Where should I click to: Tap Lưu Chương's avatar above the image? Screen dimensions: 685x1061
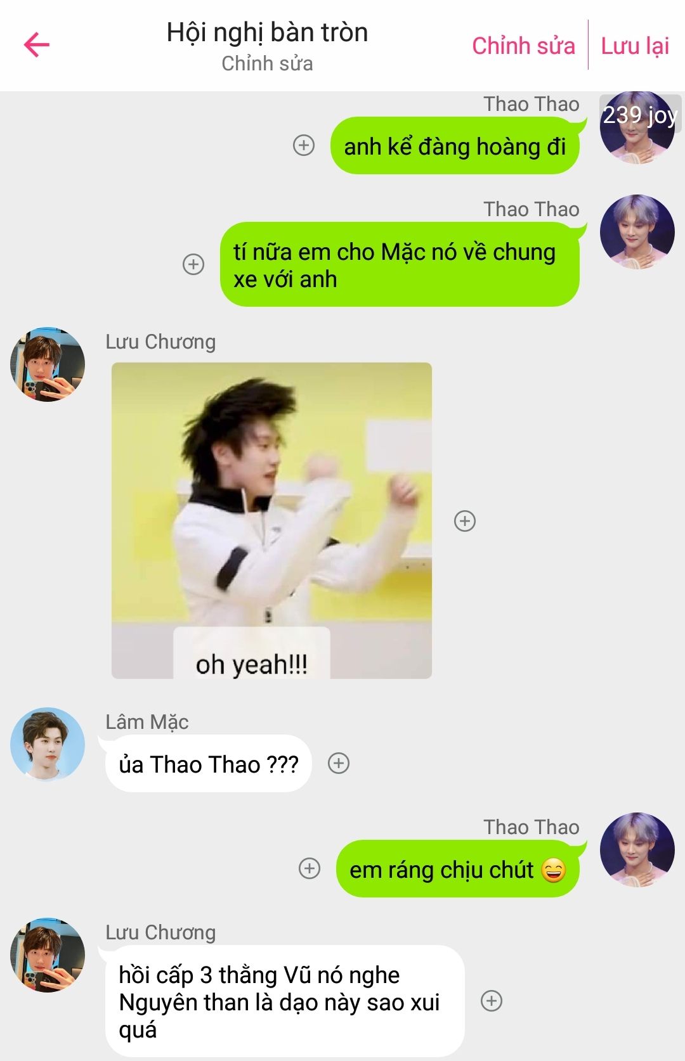(48, 364)
